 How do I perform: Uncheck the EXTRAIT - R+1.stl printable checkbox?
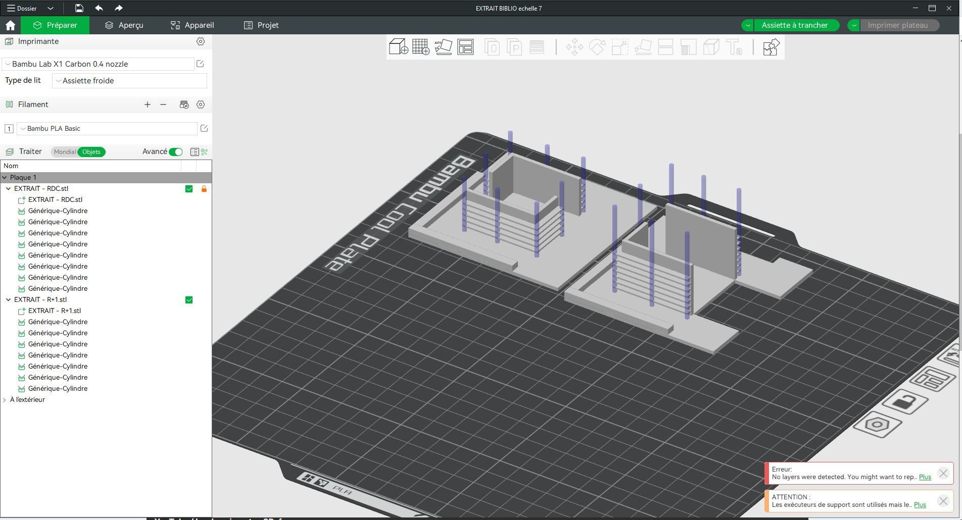pos(189,300)
